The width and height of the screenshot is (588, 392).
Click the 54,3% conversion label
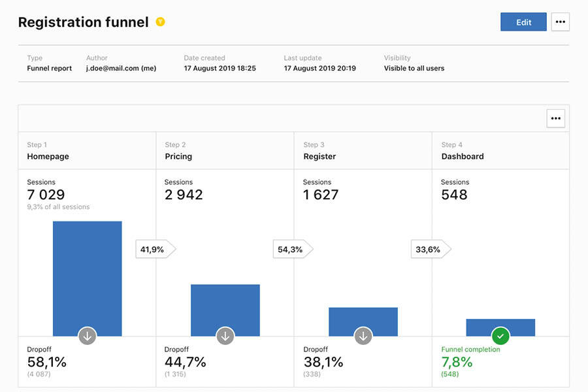tap(293, 250)
